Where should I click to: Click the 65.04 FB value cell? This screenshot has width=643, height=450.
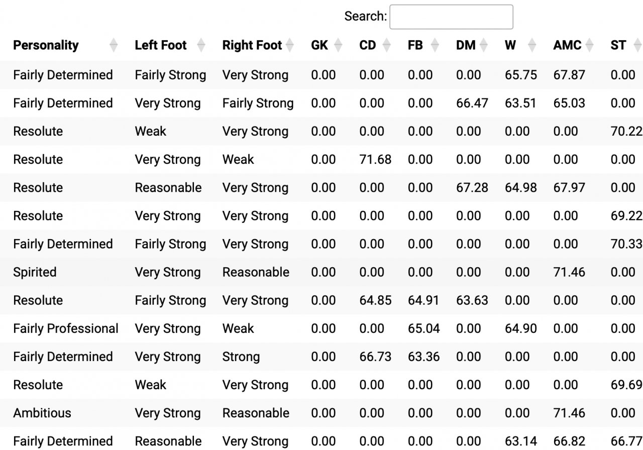click(424, 328)
